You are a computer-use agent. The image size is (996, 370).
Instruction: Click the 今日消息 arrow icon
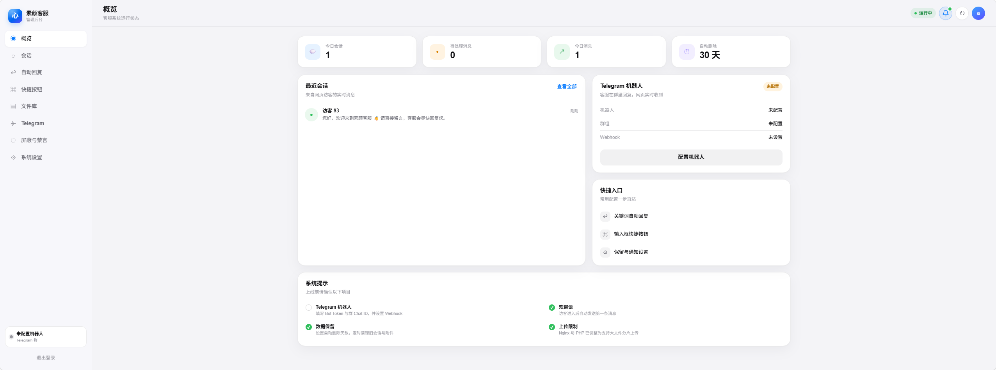pos(562,52)
